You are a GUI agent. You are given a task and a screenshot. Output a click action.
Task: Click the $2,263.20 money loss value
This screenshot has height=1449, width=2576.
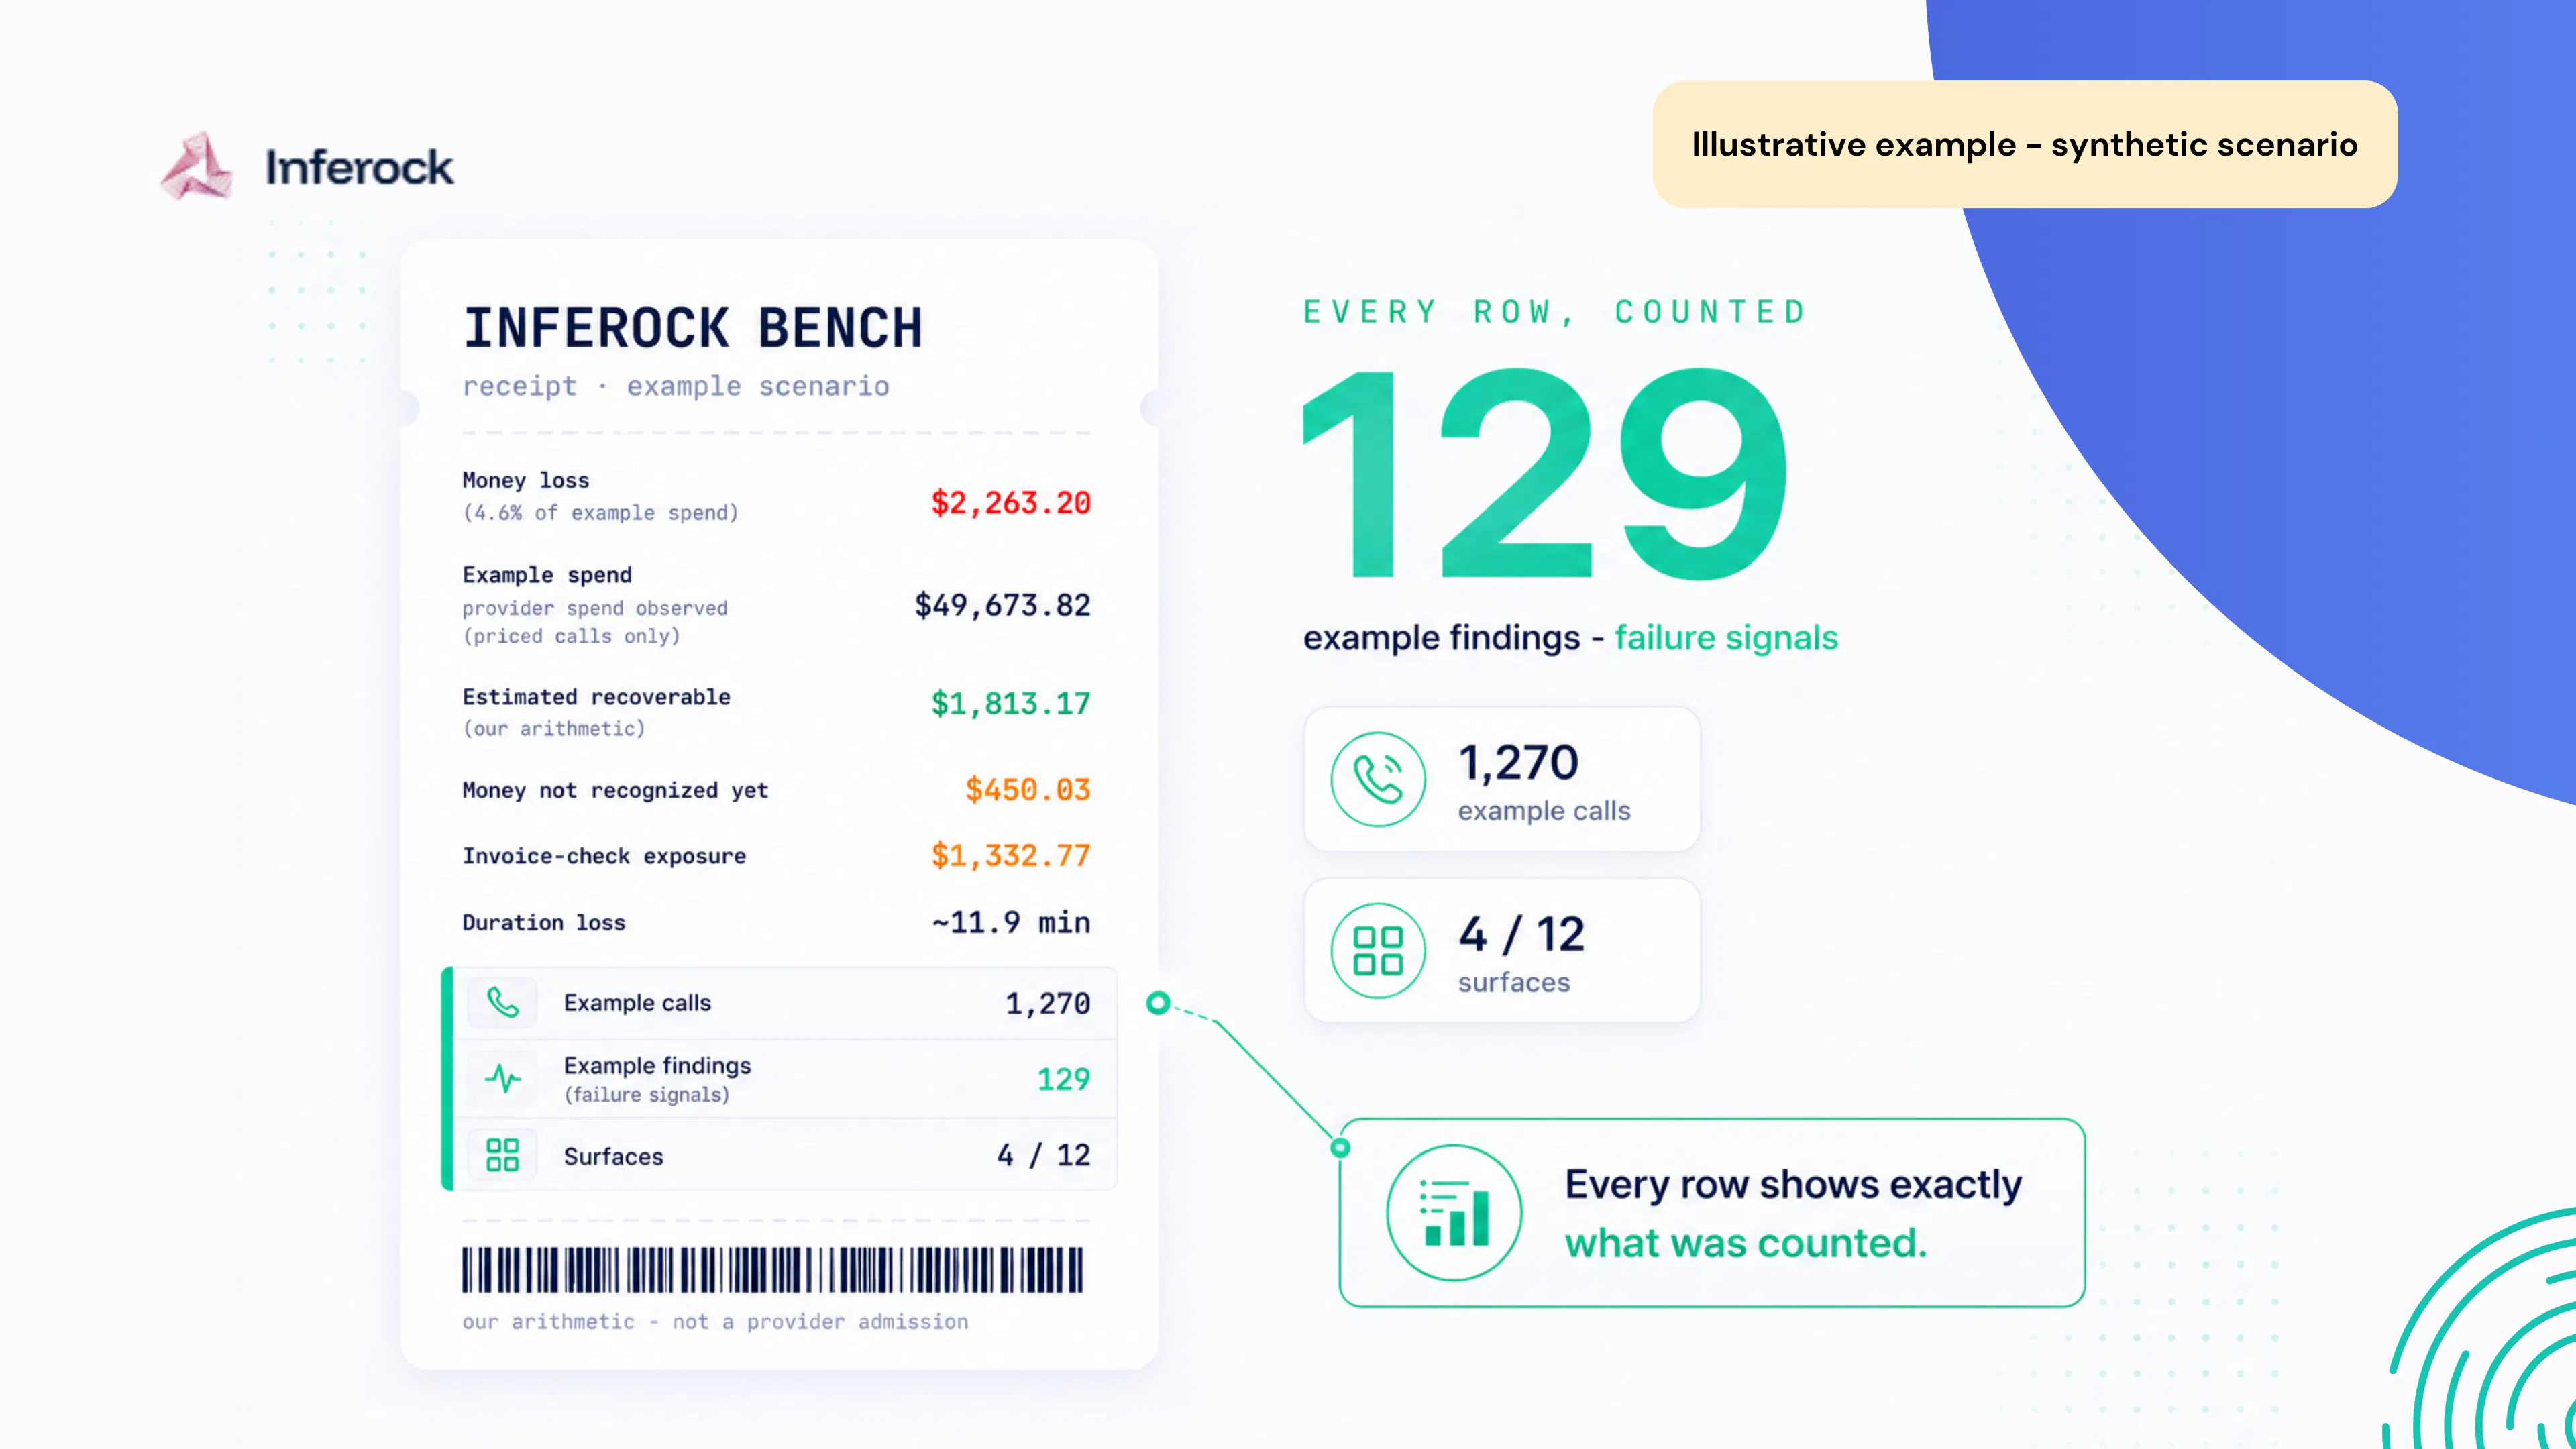tap(1011, 502)
